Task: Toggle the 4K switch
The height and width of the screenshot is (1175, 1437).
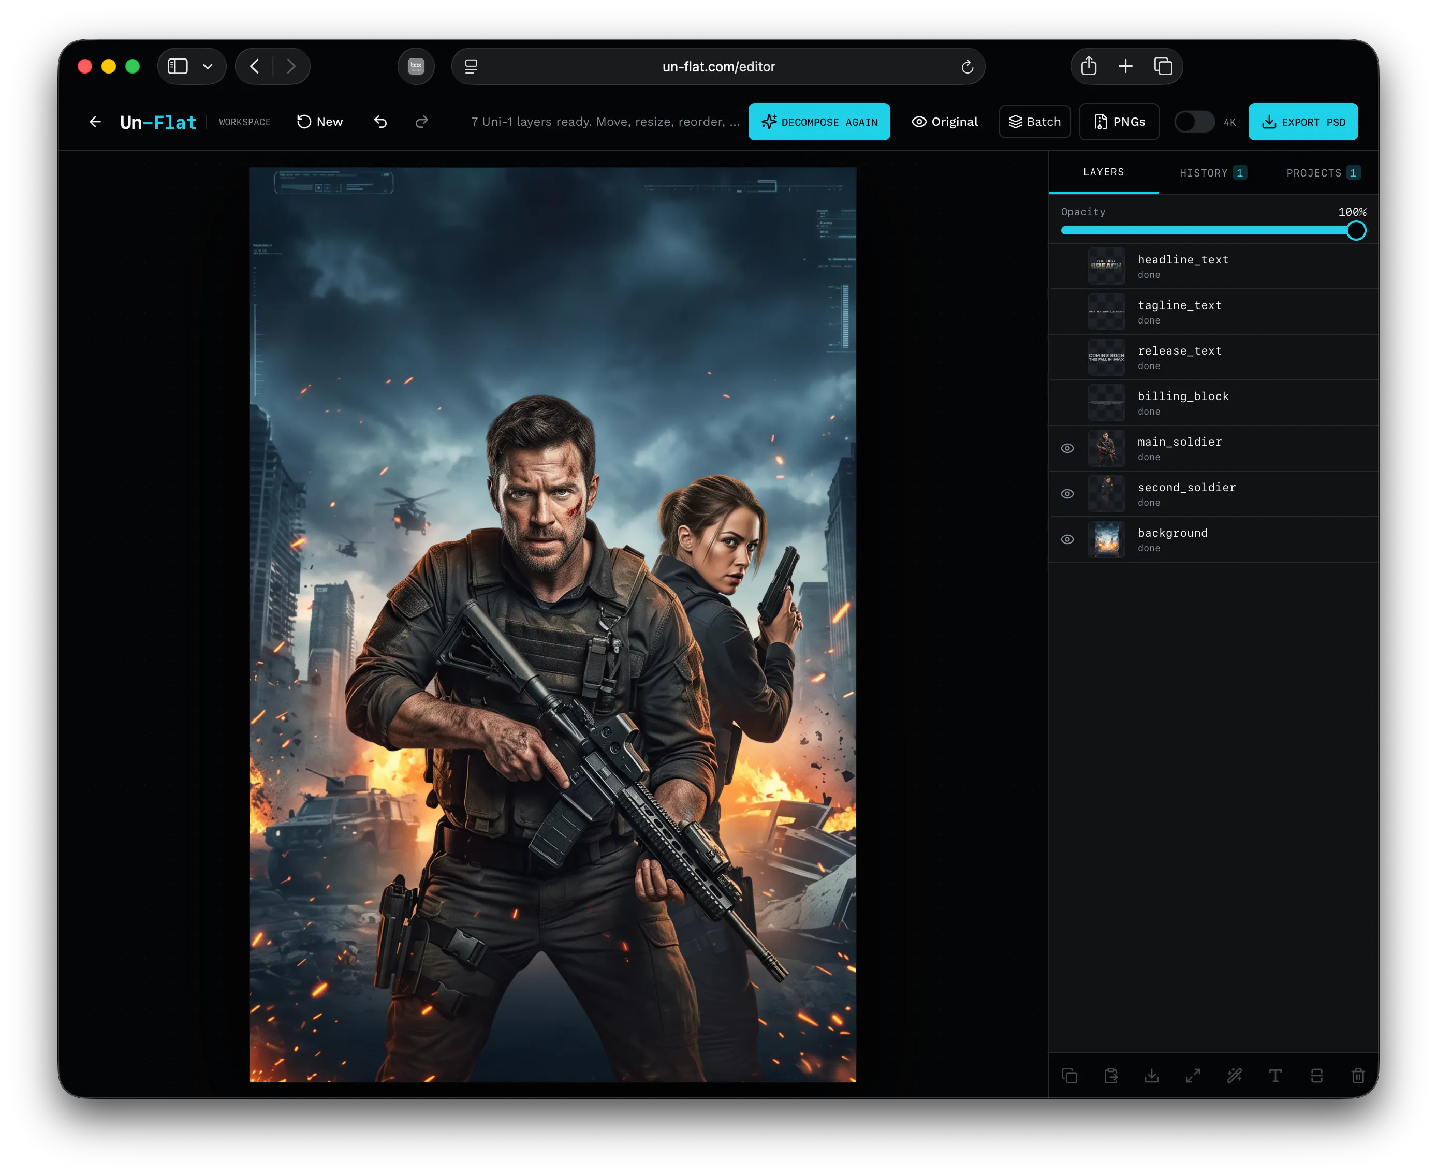Action: [x=1194, y=123]
